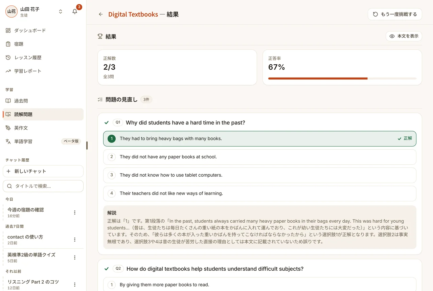Click the 山花 user avatar

12,12
